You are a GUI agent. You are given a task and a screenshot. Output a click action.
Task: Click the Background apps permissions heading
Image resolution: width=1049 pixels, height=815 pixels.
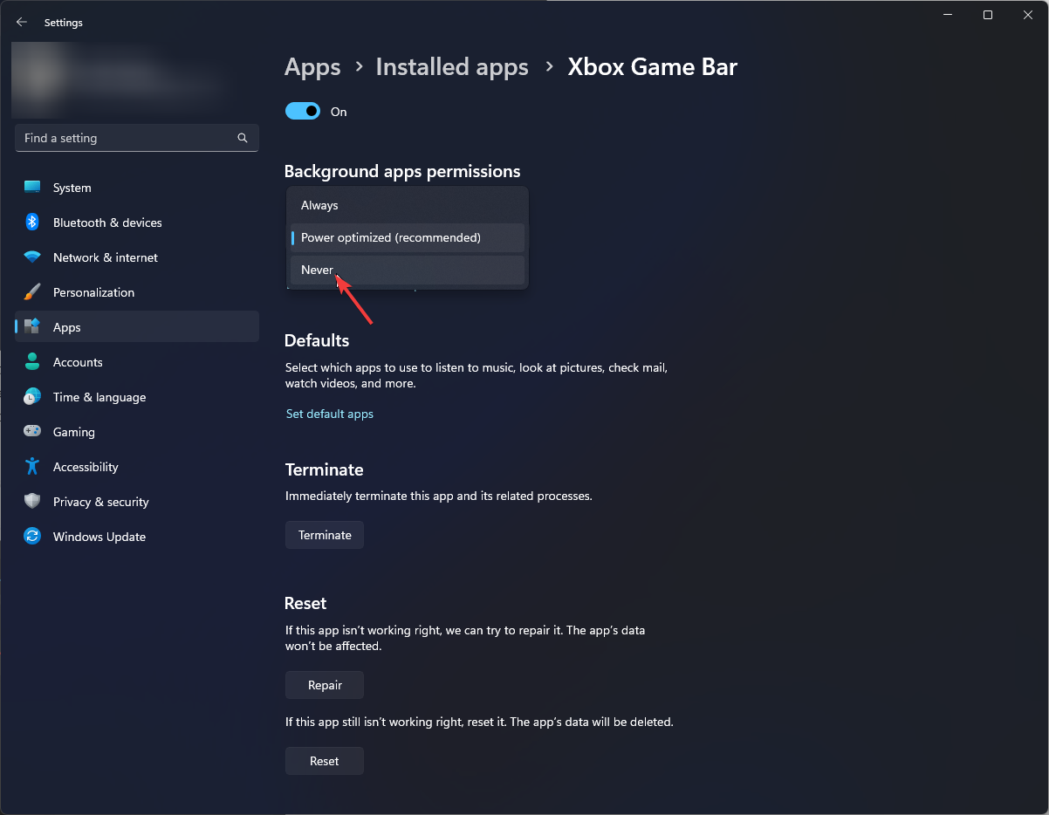(402, 171)
